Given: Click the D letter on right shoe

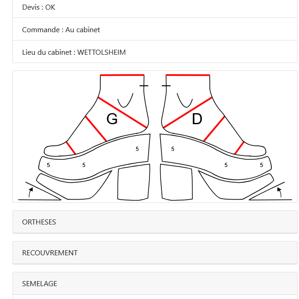Looking at the screenshot, I should coord(197,119).
